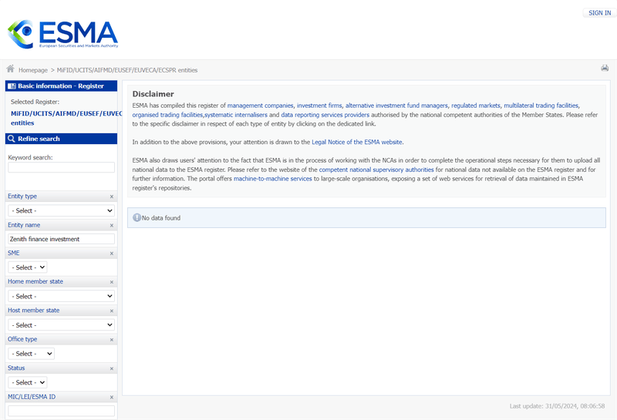617x420 pixels.
Task: Open the investment firms link
Action: click(319, 106)
